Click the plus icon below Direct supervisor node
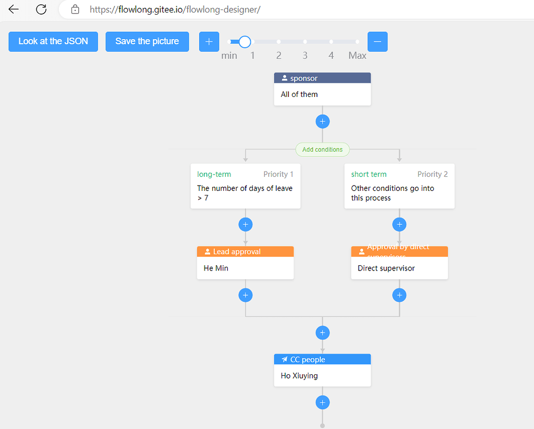534x429 pixels. coord(399,295)
